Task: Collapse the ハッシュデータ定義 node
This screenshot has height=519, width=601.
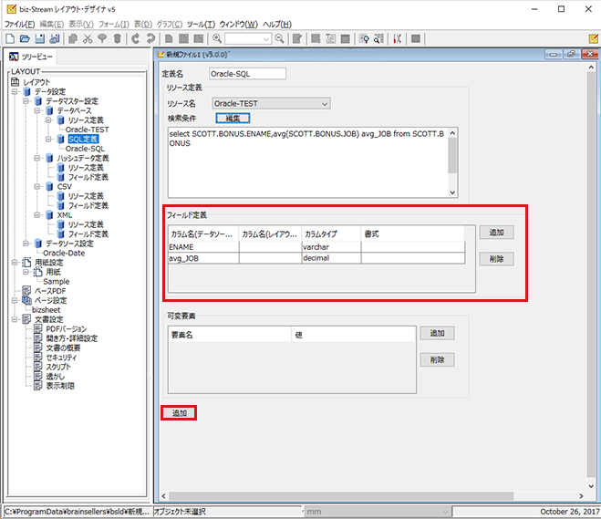Action: pyautogui.click(x=37, y=158)
